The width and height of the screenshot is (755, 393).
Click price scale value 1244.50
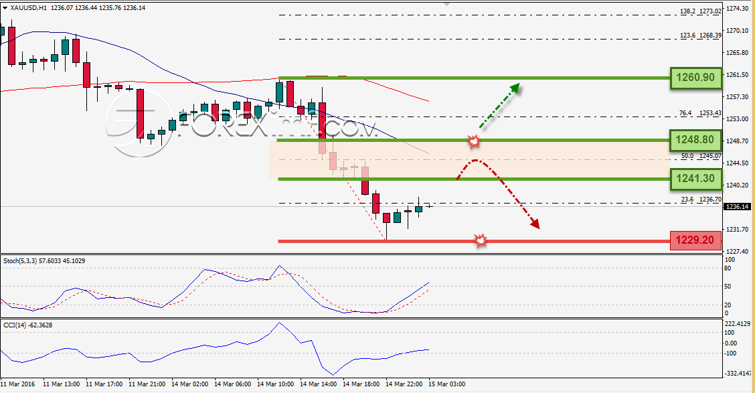pyautogui.click(x=737, y=163)
